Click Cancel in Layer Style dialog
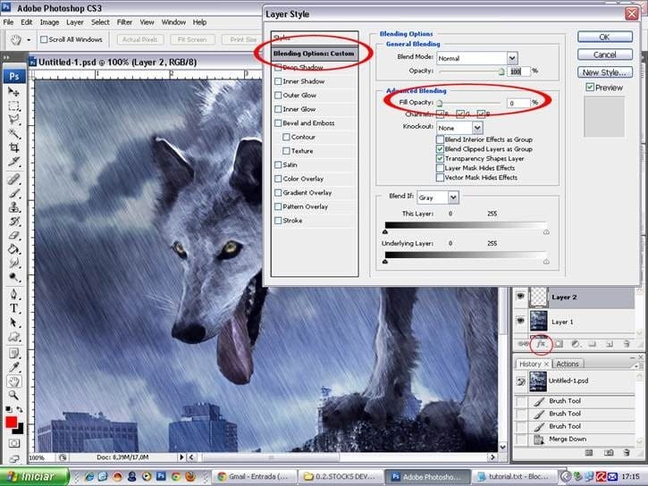This screenshot has width=648, height=486. click(604, 54)
